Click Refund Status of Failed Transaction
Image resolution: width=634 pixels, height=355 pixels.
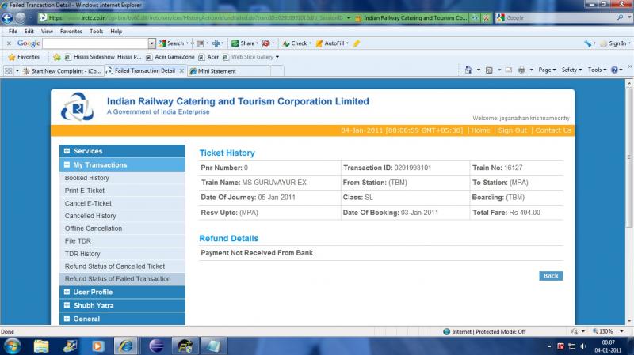(117, 279)
